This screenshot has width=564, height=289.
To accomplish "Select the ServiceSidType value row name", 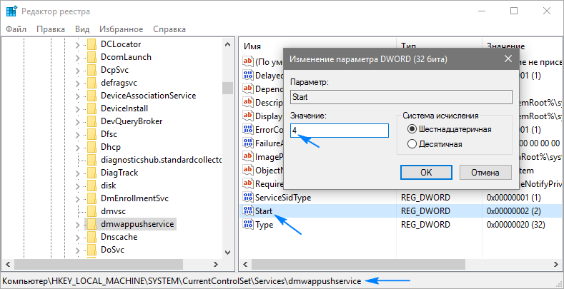I will coord(283,198).
